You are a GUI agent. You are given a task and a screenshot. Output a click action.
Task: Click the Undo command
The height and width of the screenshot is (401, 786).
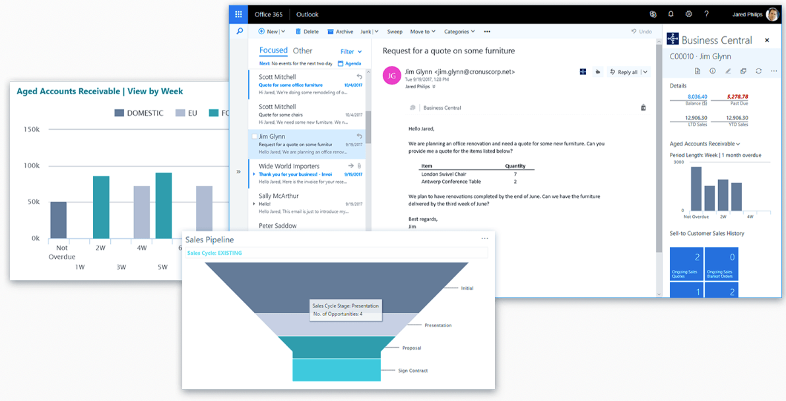click(641, 32)
